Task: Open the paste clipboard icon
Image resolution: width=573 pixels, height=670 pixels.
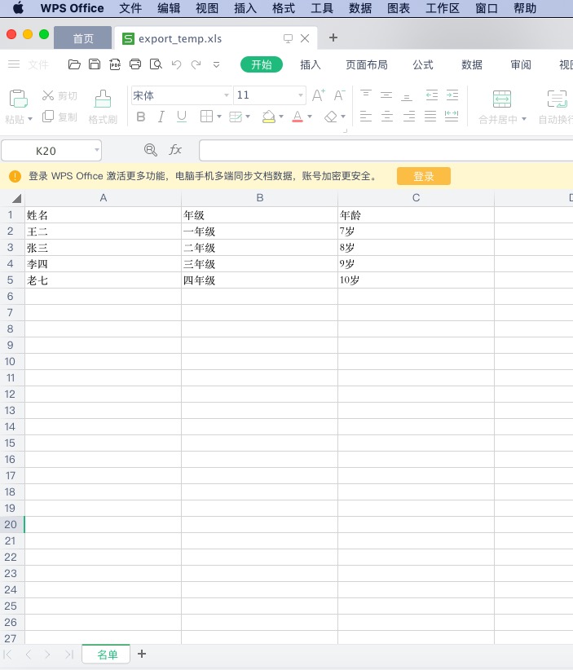Action: pyautogui.click(x=19, y=99)
